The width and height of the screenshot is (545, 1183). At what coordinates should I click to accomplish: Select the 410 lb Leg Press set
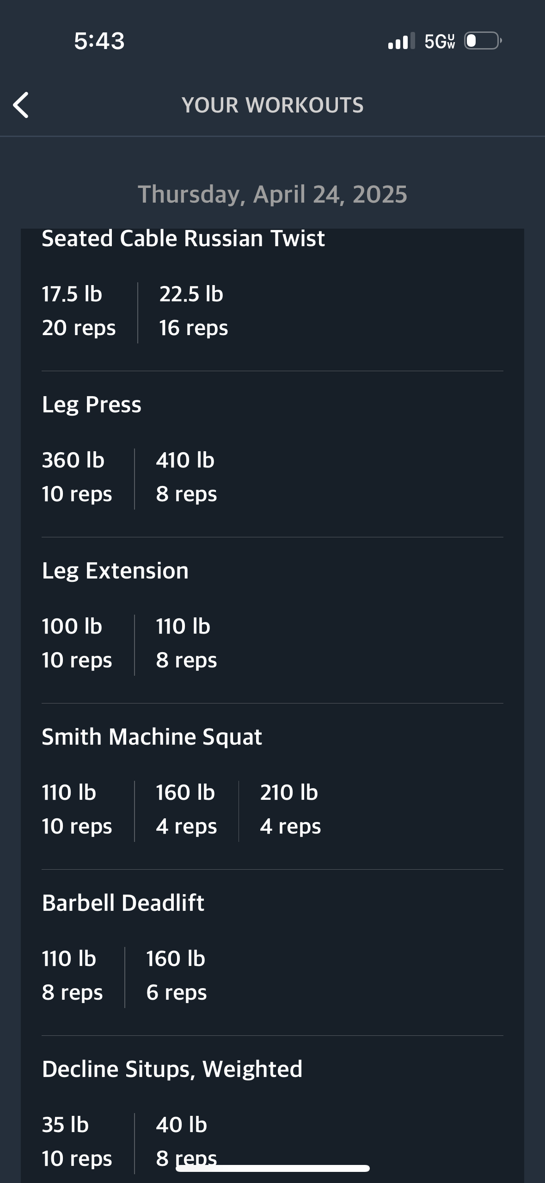(x=186, y=477)
